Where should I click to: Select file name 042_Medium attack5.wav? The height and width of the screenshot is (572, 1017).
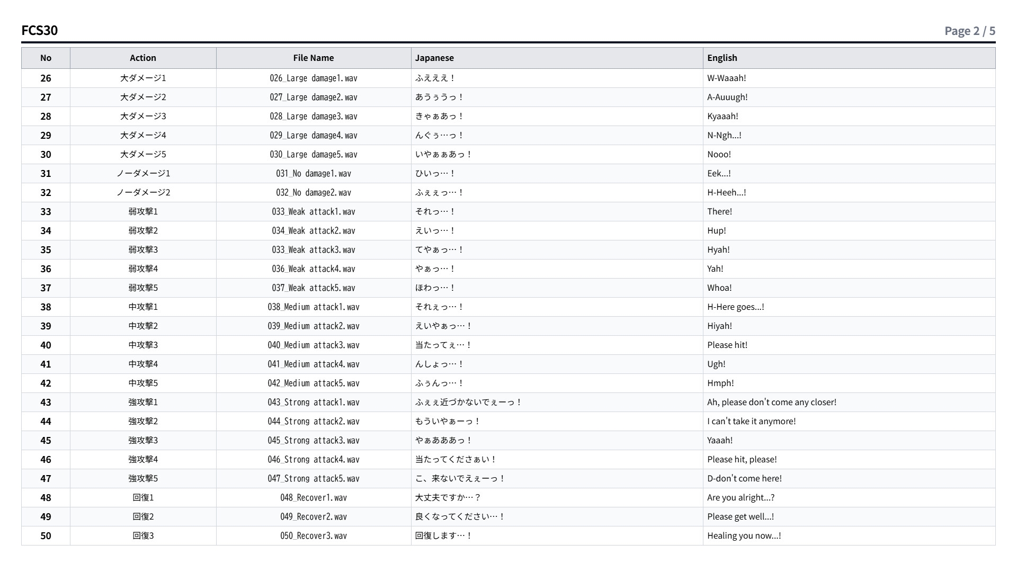314,383
